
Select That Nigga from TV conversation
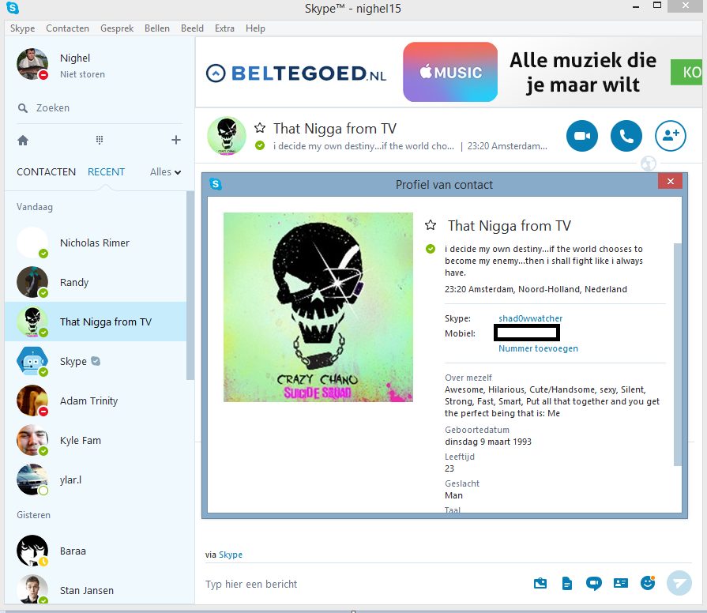tap(95, 322)
